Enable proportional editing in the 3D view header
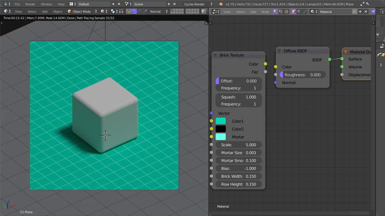385x216 pixels. click(x=113, y=11)
